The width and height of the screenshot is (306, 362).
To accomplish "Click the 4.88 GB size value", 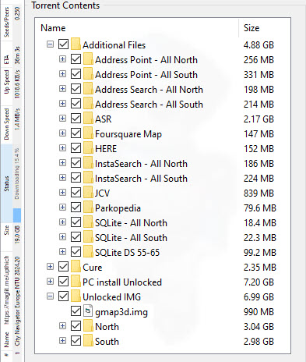I will (259, 45).
